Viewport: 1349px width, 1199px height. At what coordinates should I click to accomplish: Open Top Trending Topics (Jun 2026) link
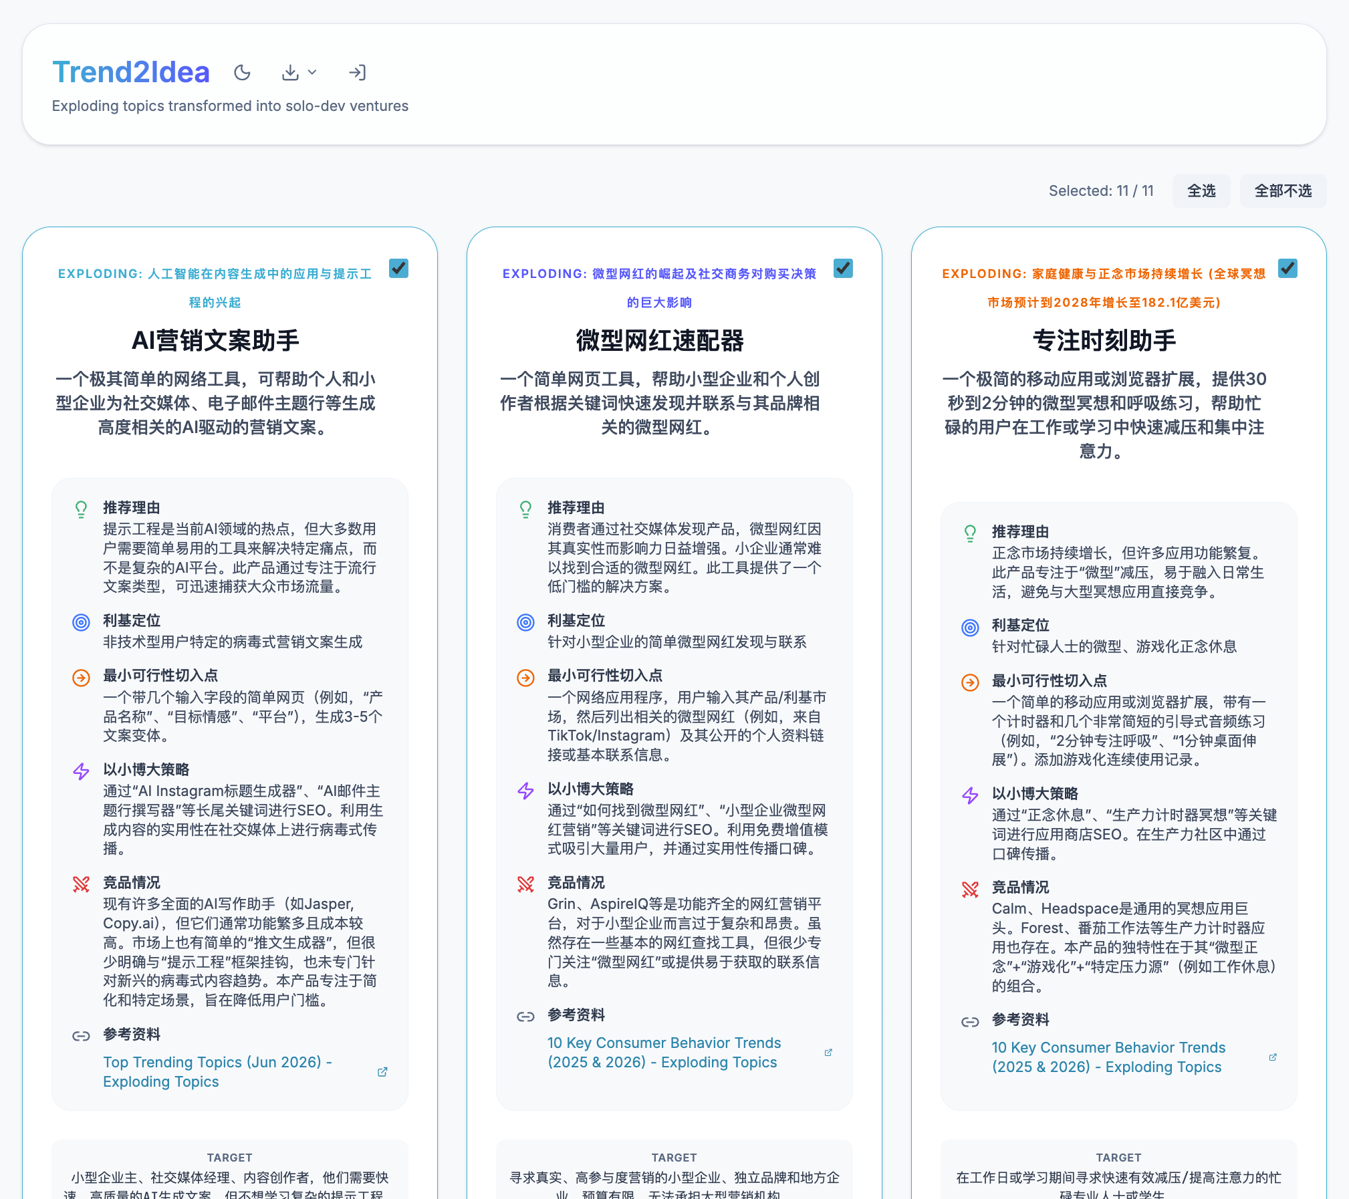[218, 1072]
